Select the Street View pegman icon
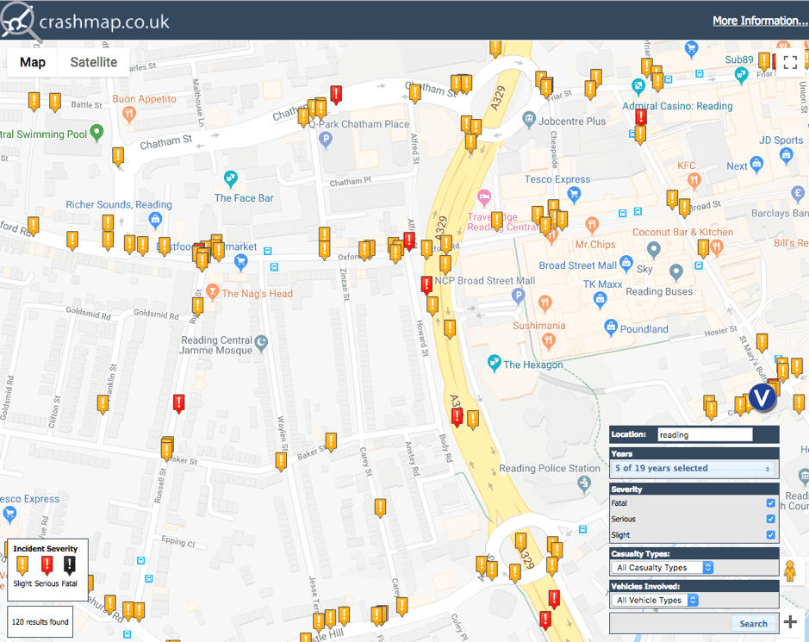809x642 pixels. [790, 571]
